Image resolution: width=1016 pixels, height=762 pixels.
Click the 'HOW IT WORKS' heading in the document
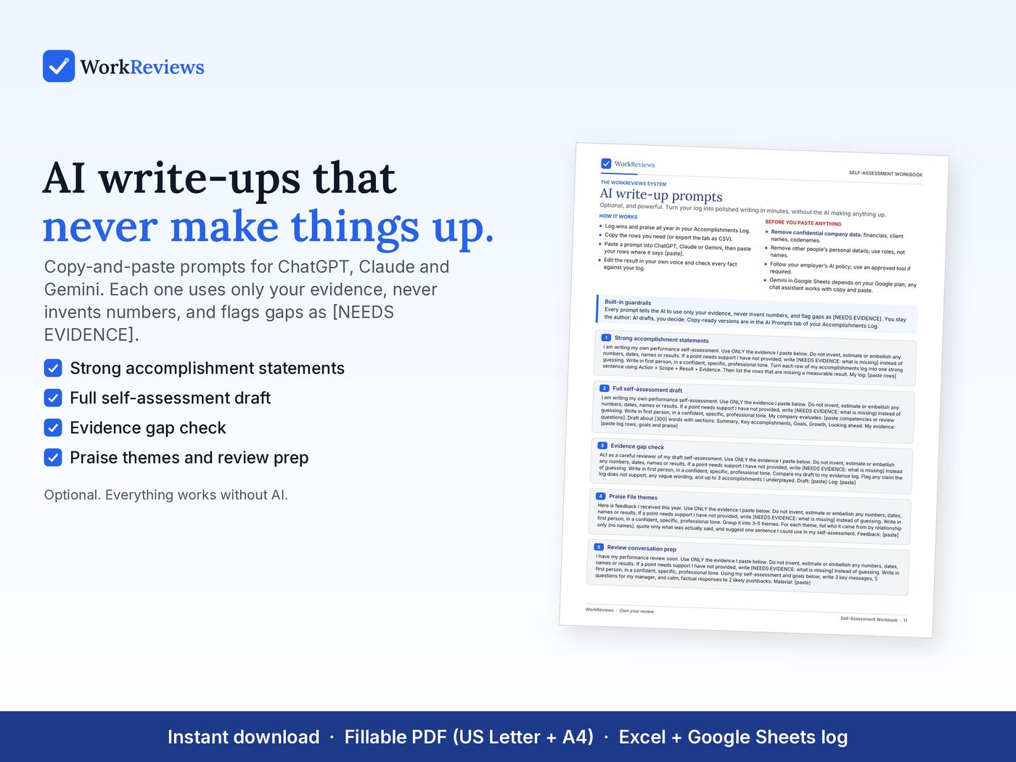coord(618,216)
